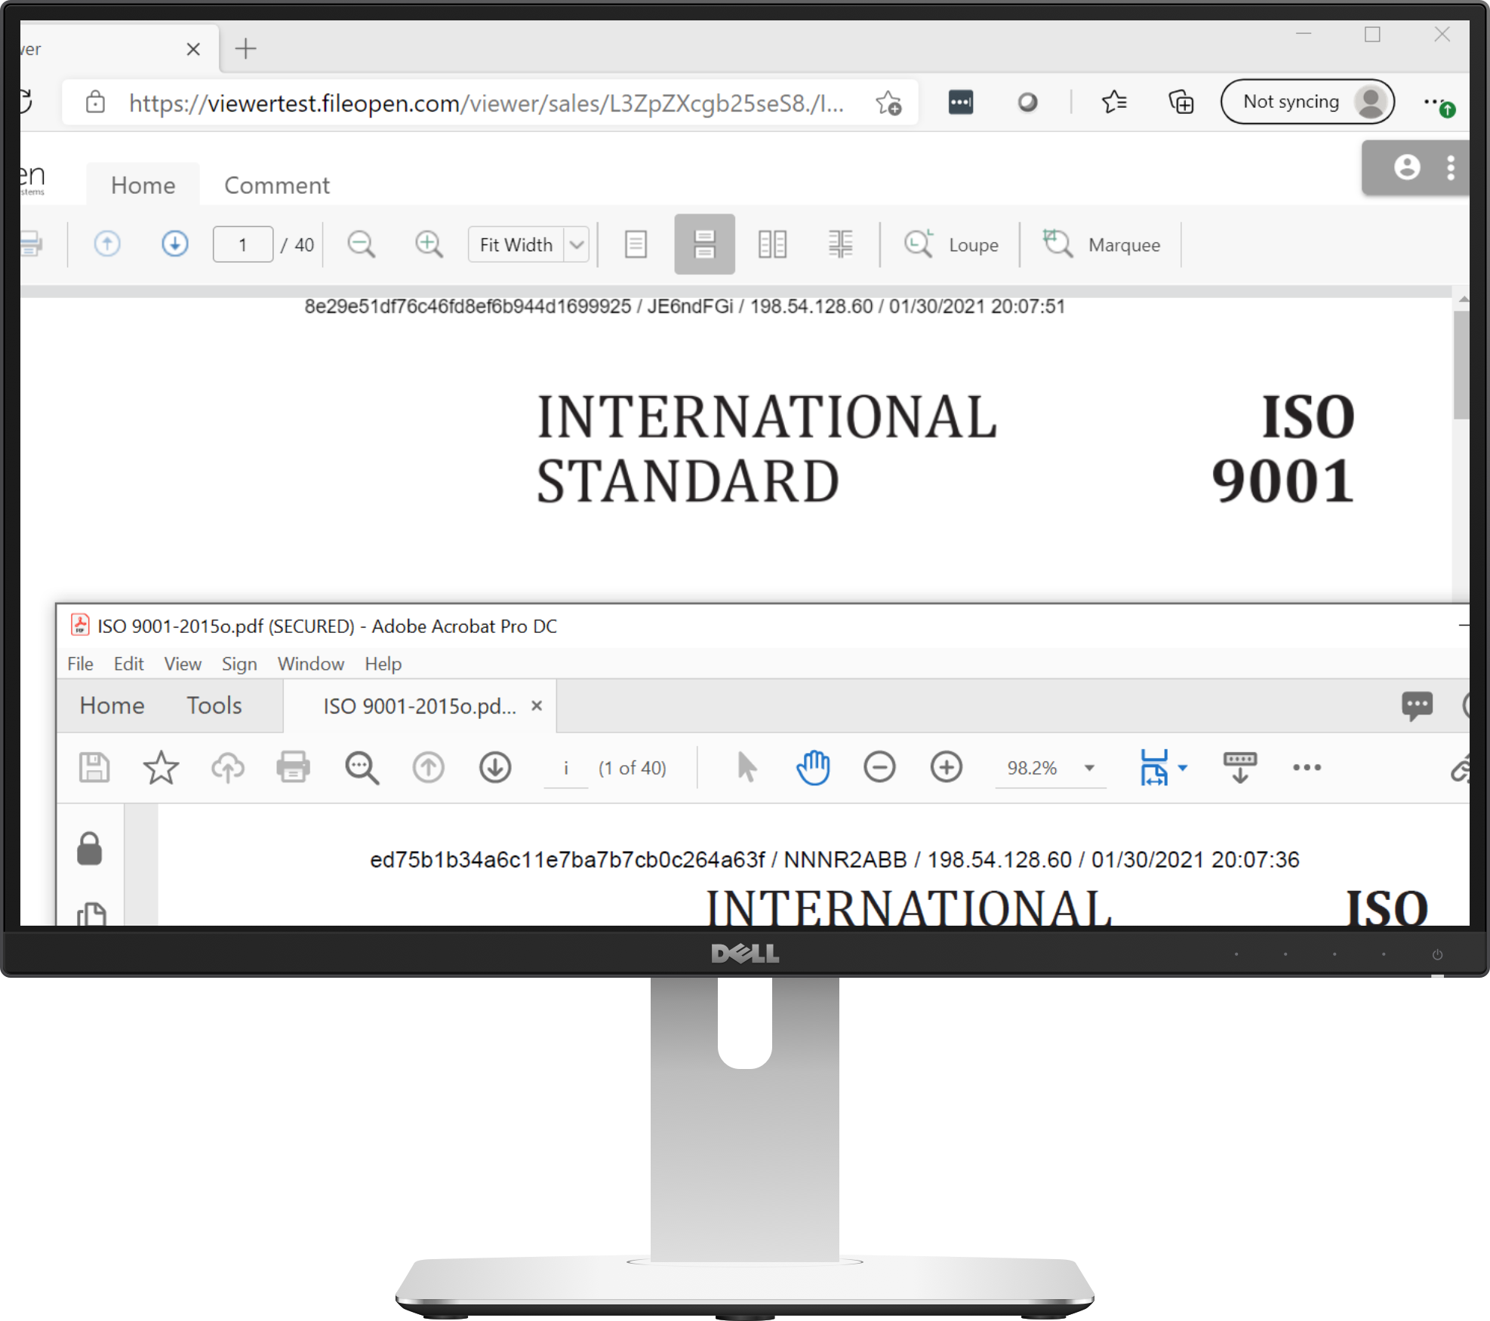Click the previous page up-arrow in web viewer
Screen dimensions: 1490x1321
107,244
